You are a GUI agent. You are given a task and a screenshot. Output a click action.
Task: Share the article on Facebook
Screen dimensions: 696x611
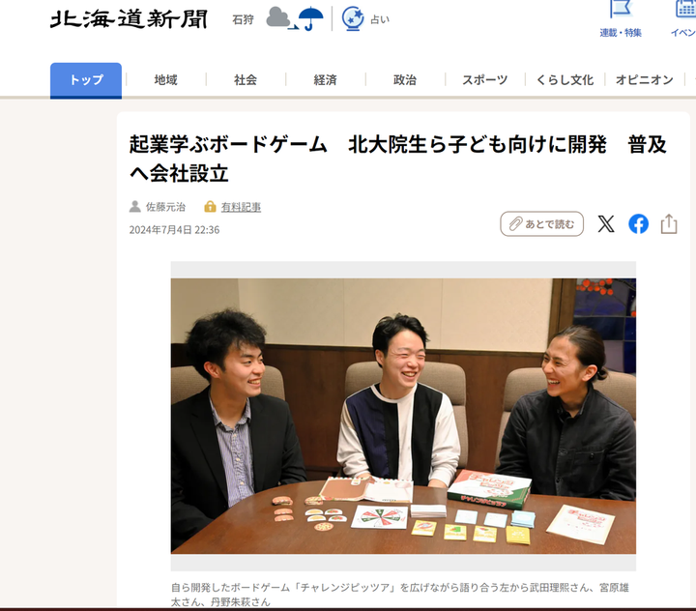(x=638, y=223)
